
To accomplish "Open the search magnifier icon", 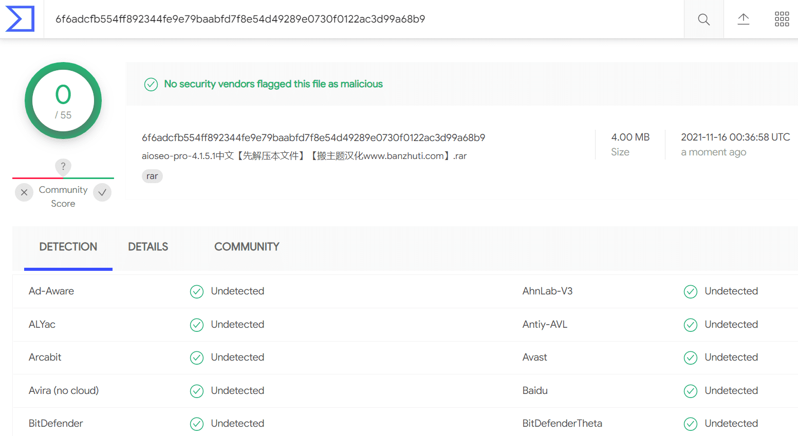I will coord(703,19).
